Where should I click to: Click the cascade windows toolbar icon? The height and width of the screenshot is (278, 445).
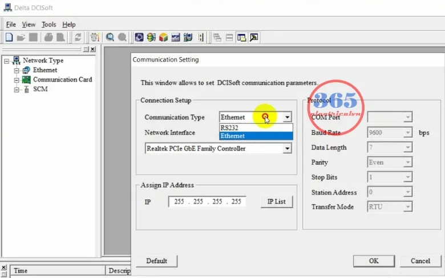[x=217, y=37]
